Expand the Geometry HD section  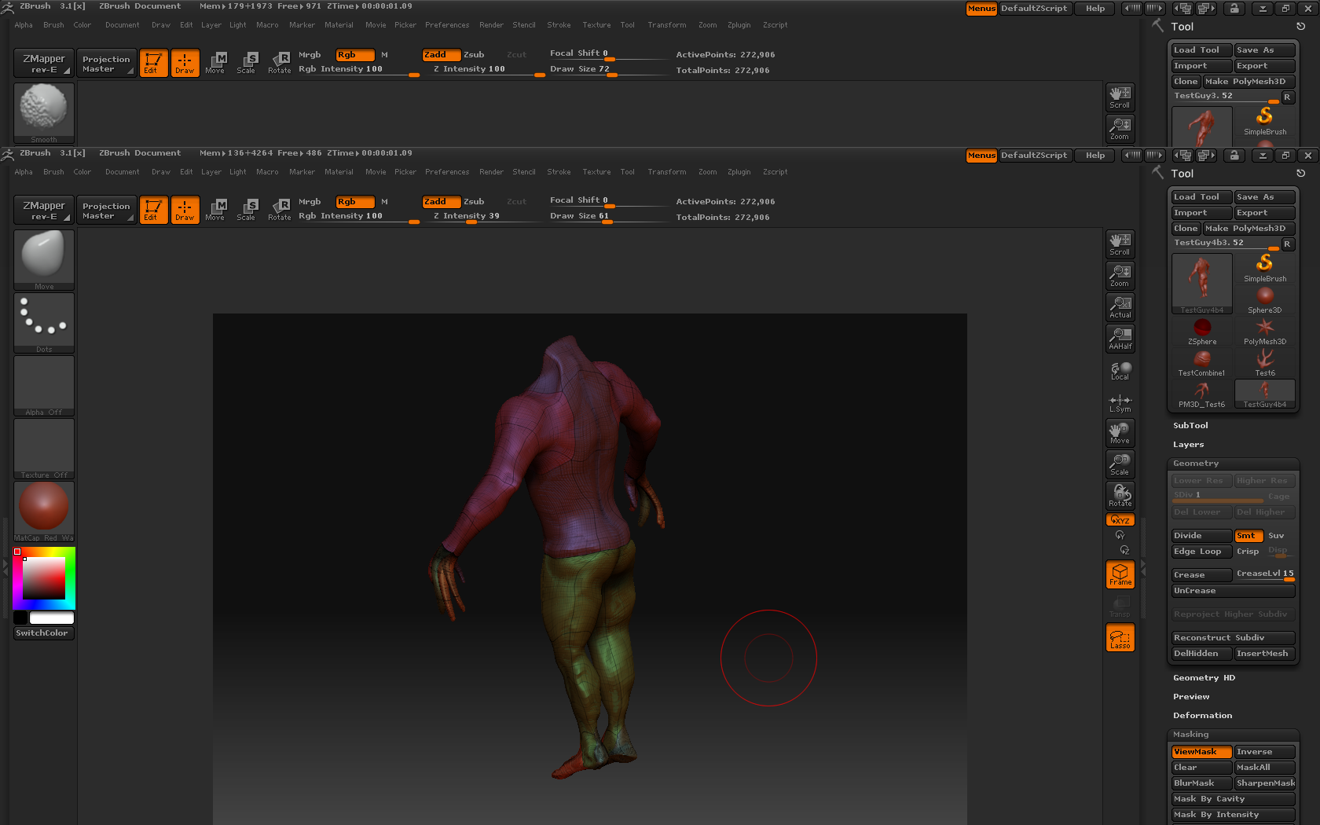[1204, 678]
